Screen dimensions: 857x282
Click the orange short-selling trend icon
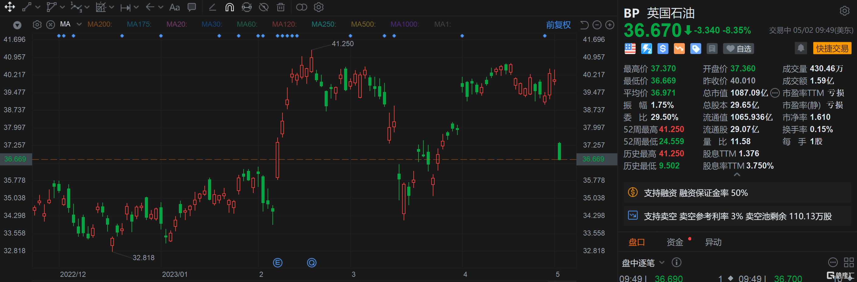point(679,49)
